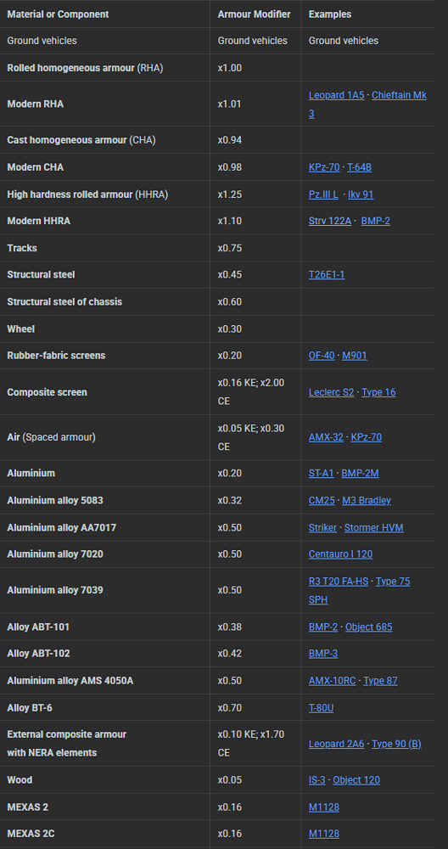Open the T-64B vehicle link
Screen dimensions: 448x849
359,167
